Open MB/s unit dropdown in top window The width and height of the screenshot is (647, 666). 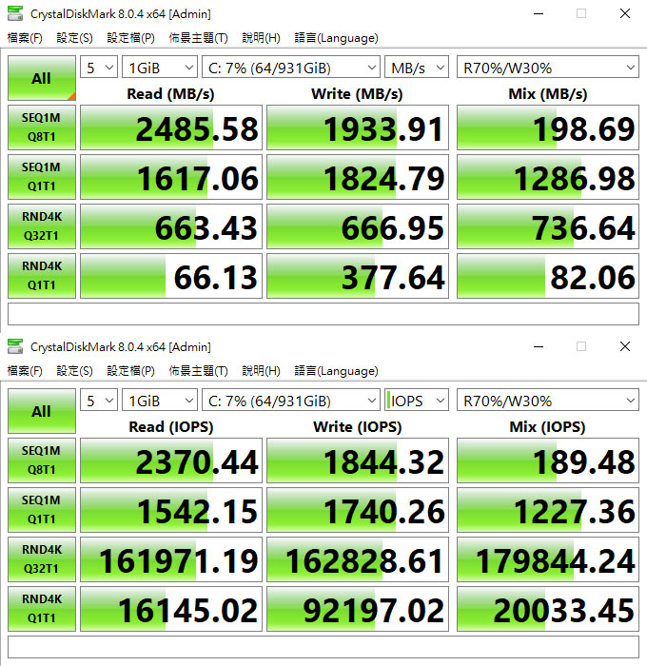pos(417,68)
